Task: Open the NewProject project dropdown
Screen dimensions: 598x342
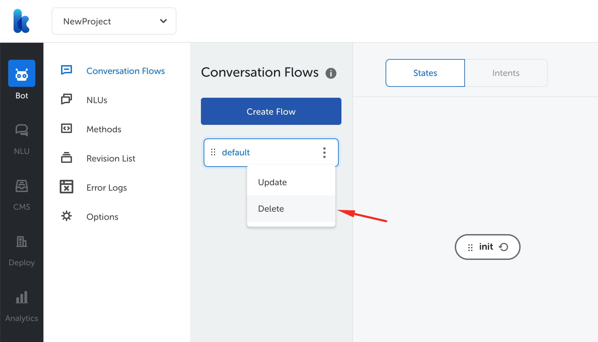Action: click(114, 21)
